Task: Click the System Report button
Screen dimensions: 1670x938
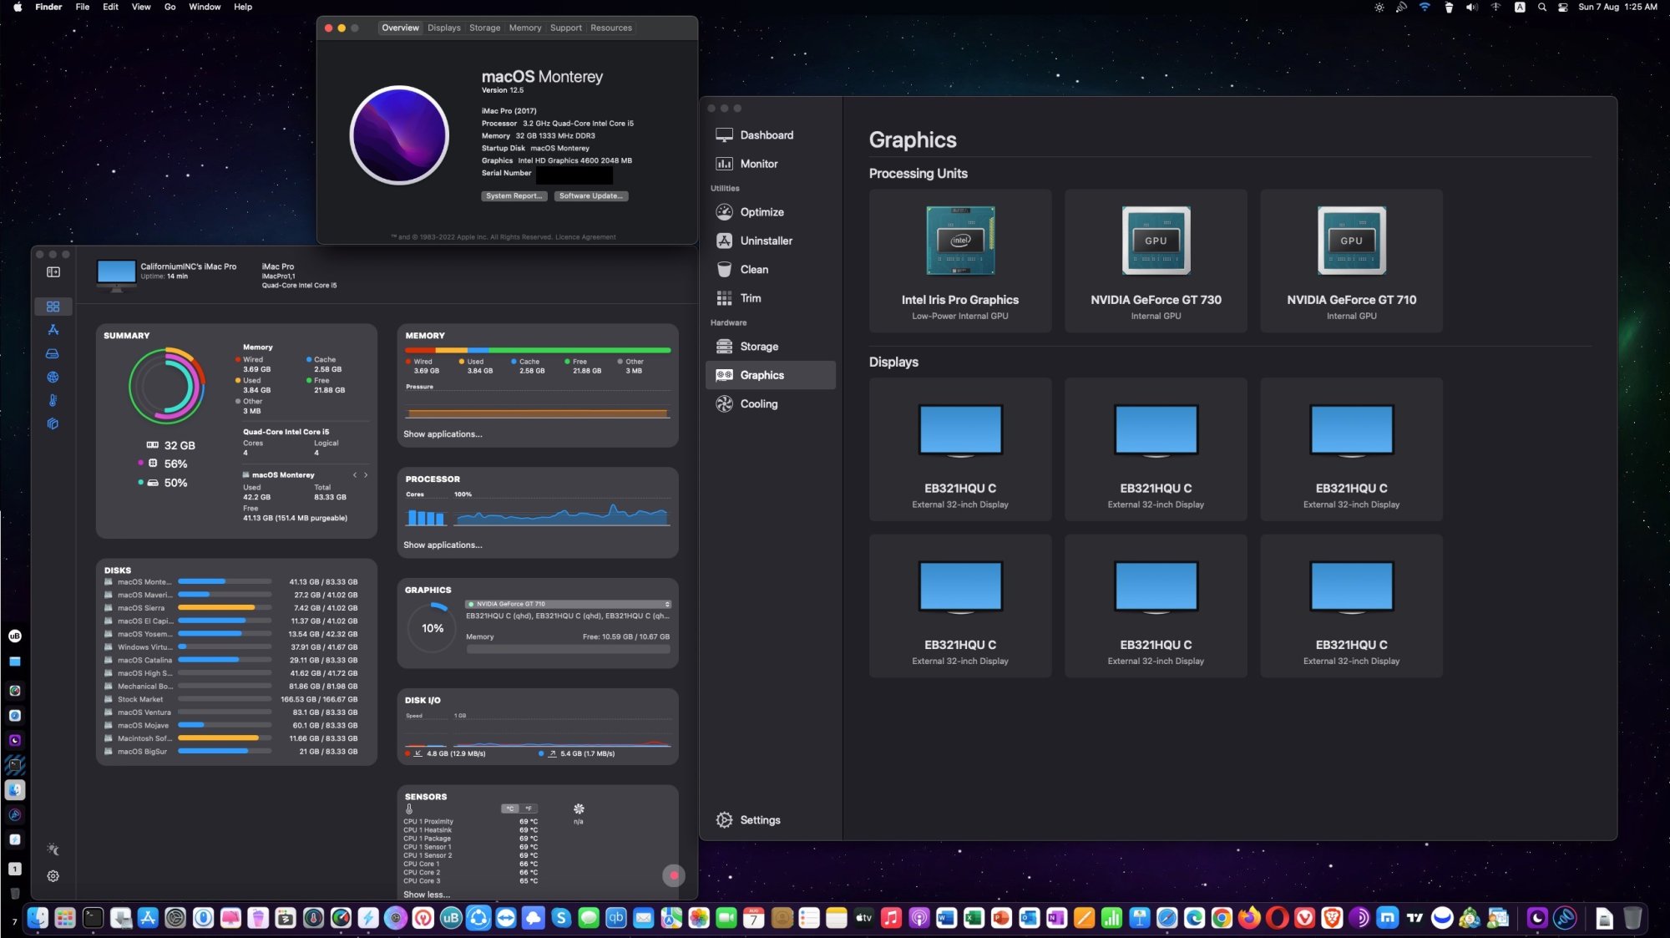Action: click(x=514, y=196)
